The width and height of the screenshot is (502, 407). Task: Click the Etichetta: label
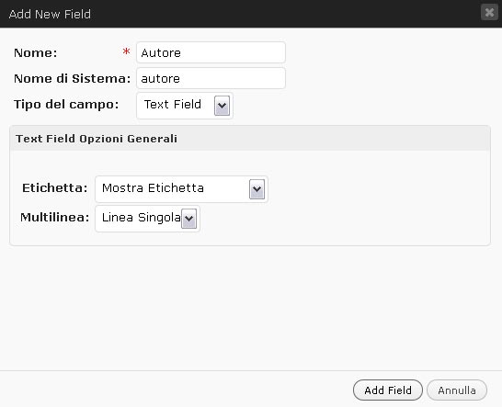(x=55, y=187)
